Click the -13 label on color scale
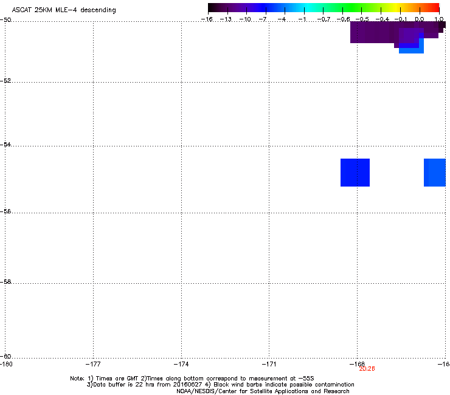 (226, 19)
